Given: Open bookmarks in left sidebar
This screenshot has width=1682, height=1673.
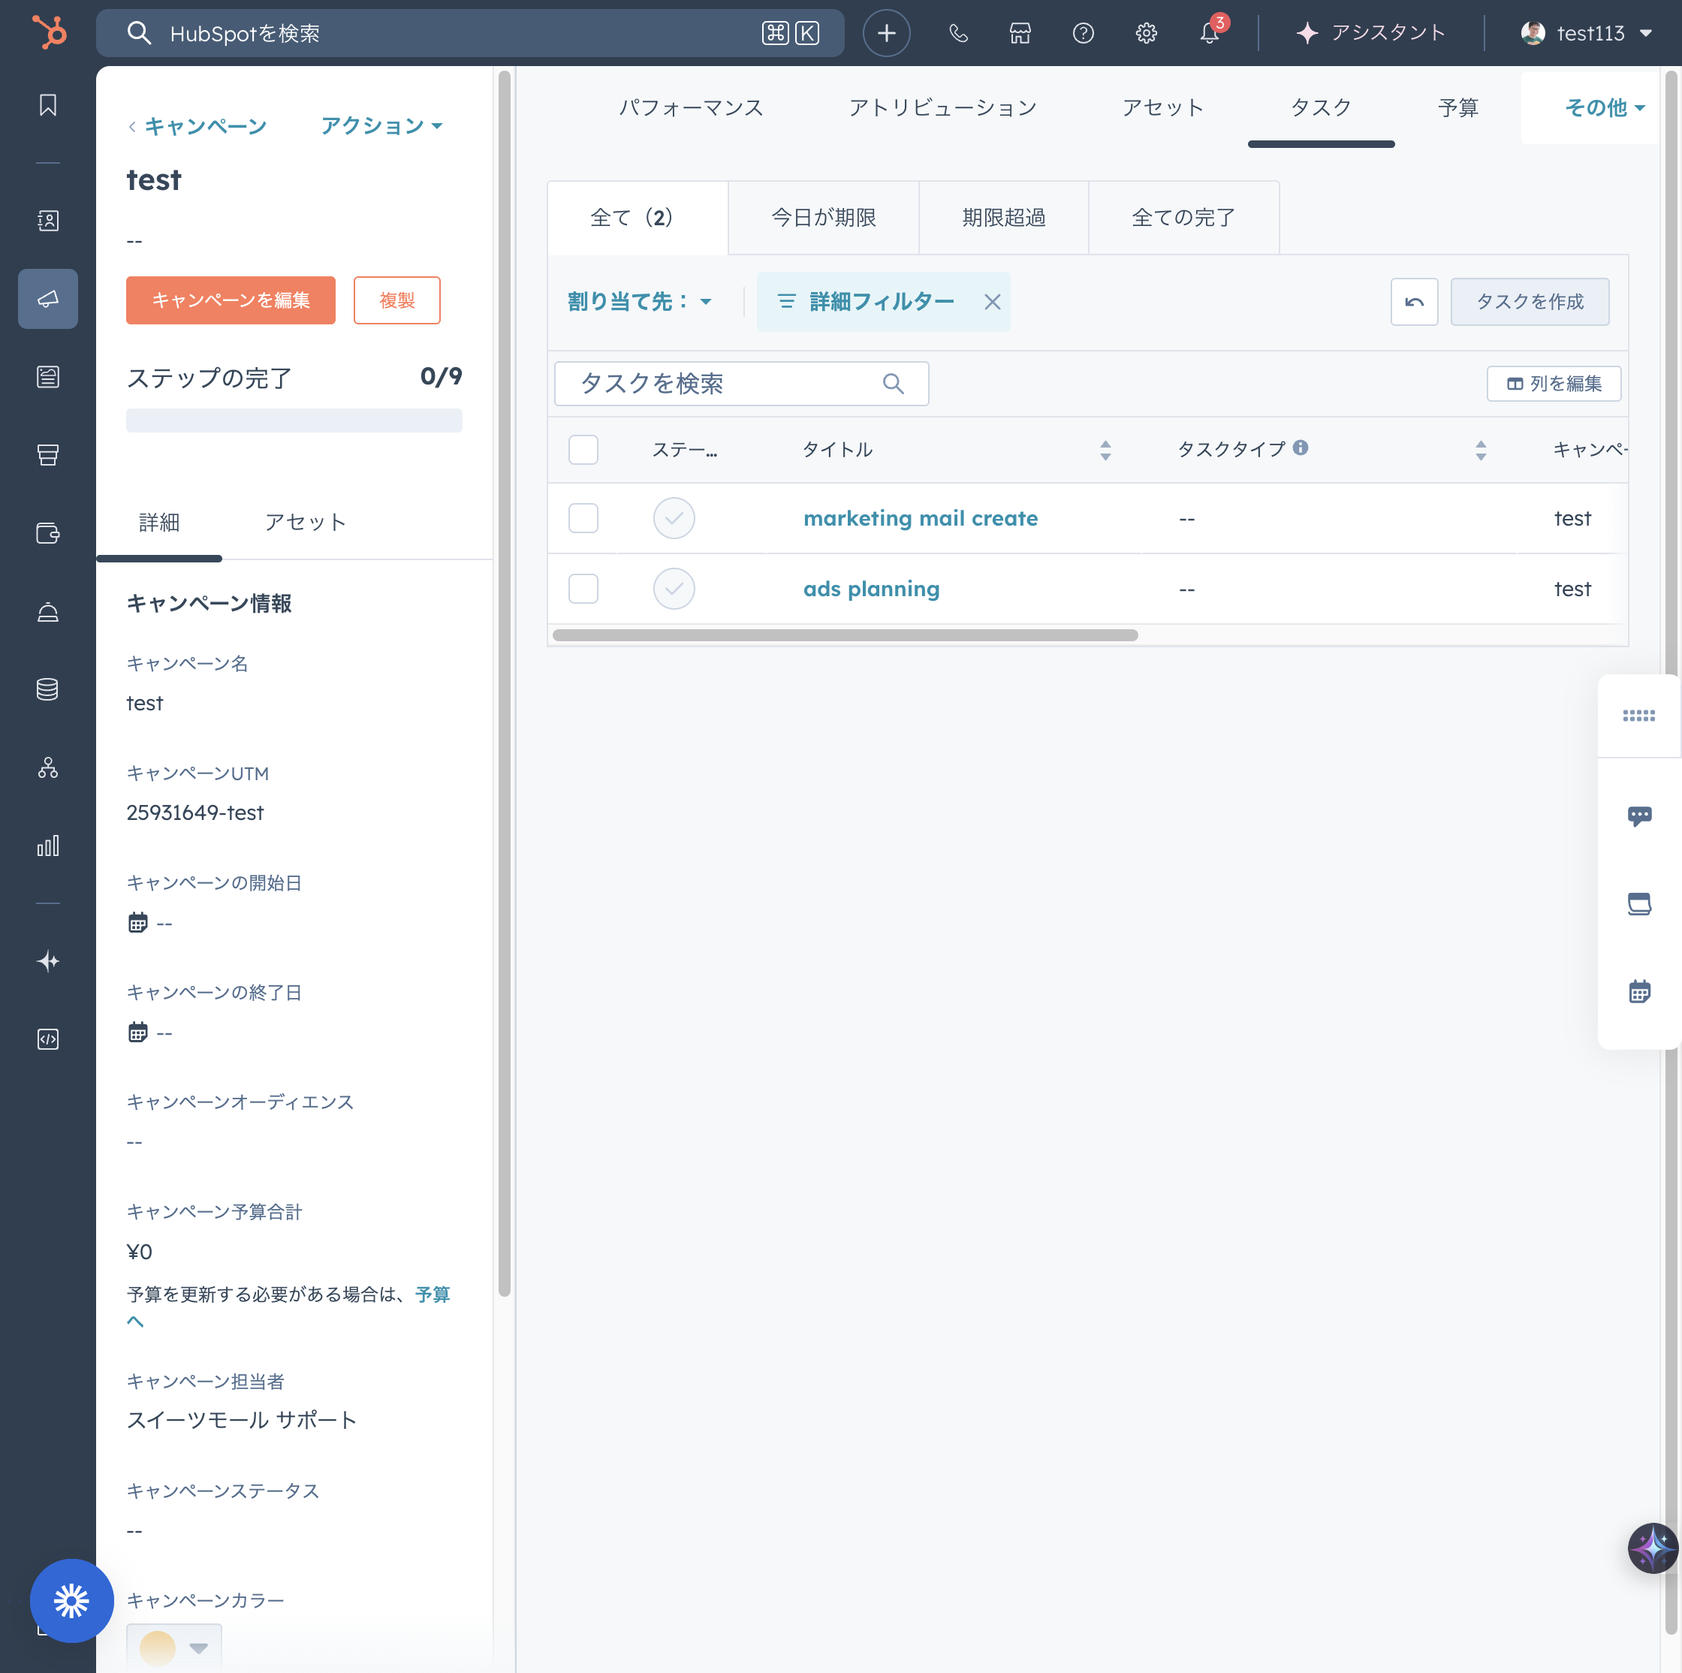Looking at the screenshot, I should pos(48,105).
